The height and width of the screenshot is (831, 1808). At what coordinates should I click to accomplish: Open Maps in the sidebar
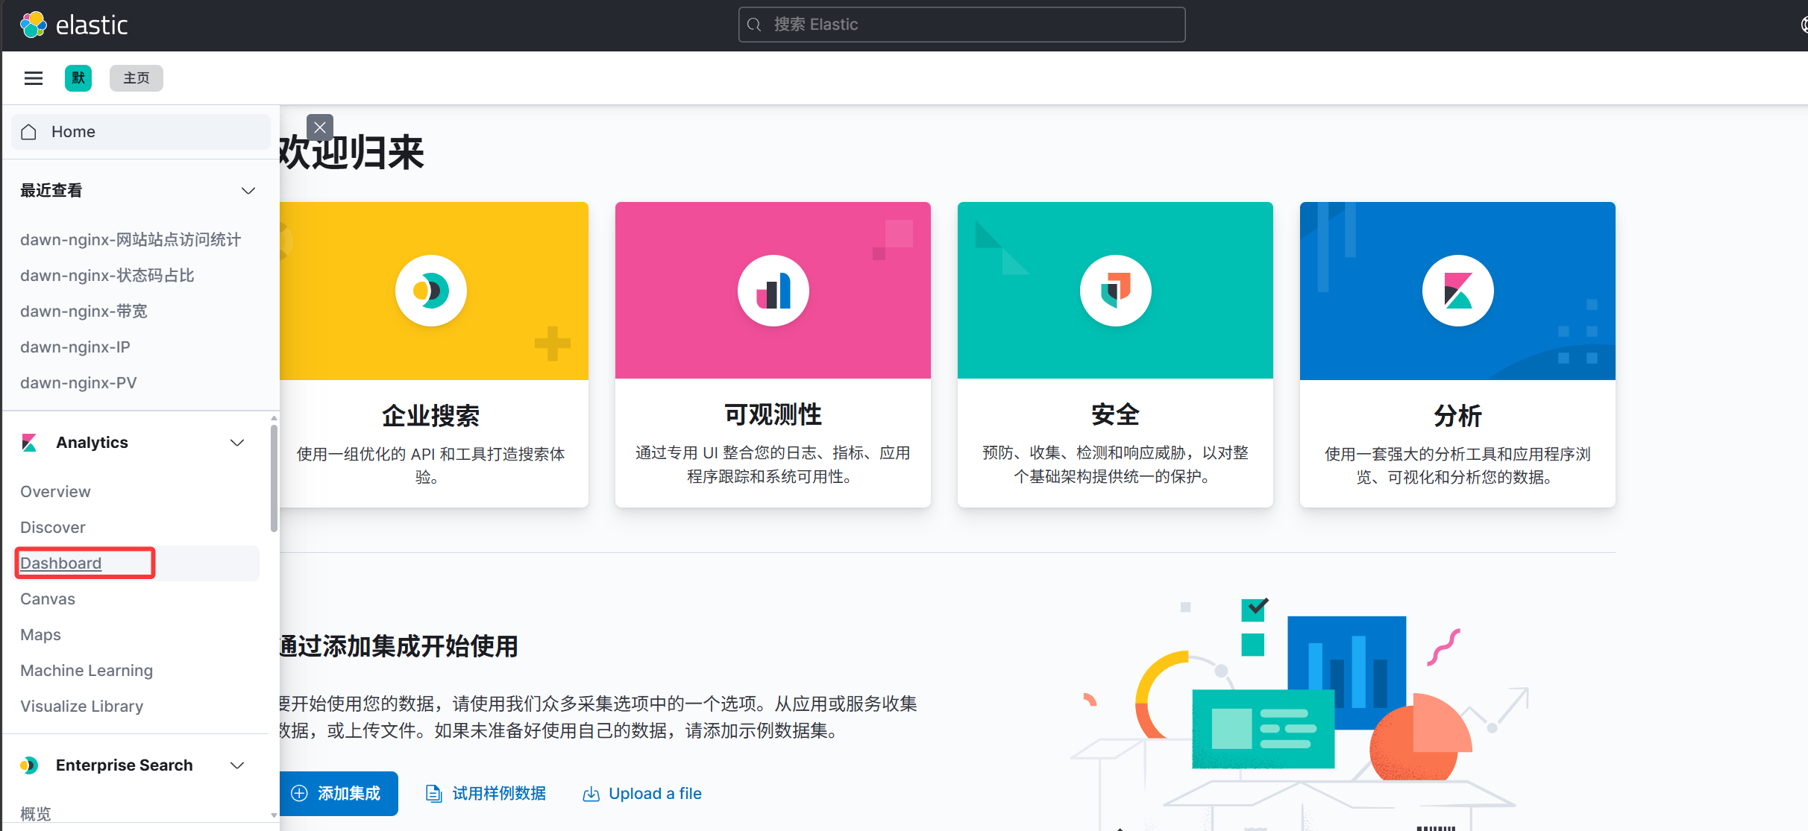click(x=40, y=635)
